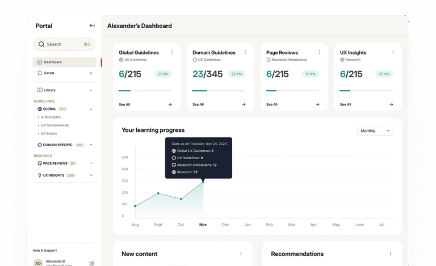
Task: Open three-dot menu on Domain Guidelines card
Action: coord(246,52)
